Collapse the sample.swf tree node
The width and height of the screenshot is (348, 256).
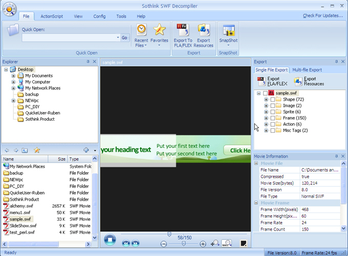click(x=258, y=94)
